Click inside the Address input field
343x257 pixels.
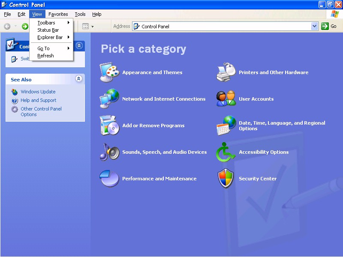coord(226,26)
